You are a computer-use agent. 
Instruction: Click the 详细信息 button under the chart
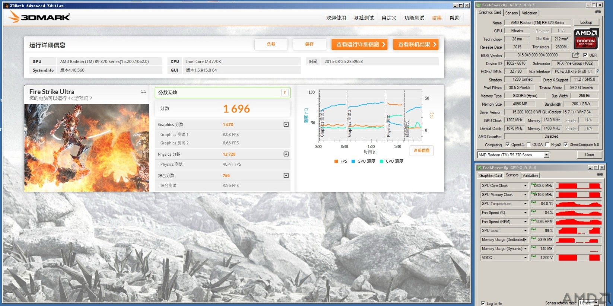[422, 150]
